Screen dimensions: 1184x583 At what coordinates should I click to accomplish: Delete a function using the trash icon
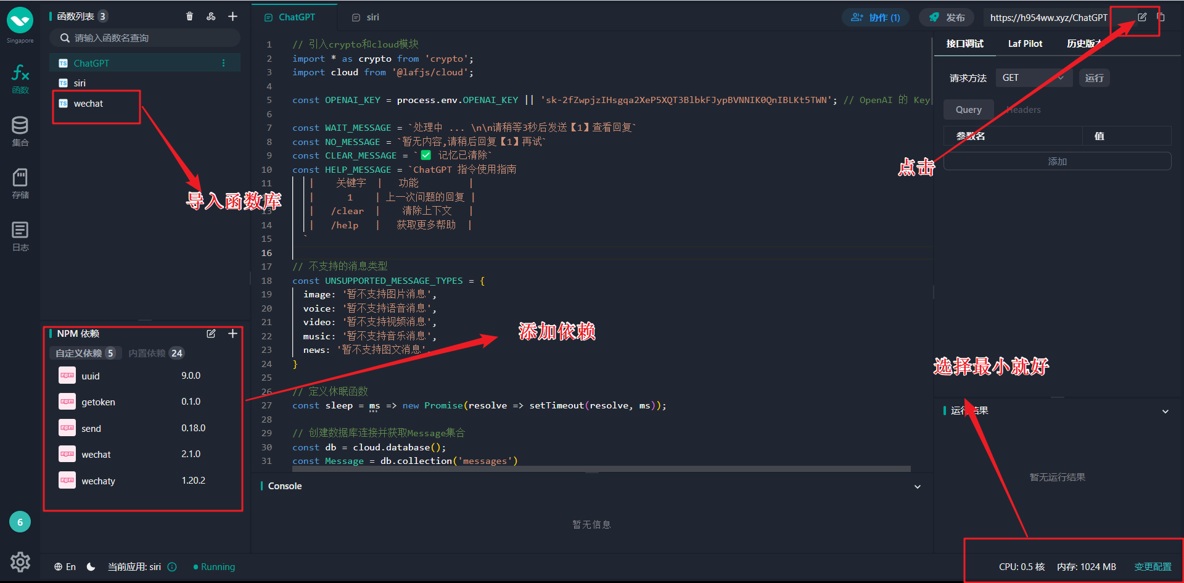pyautogui.click(x=189, y=16)
